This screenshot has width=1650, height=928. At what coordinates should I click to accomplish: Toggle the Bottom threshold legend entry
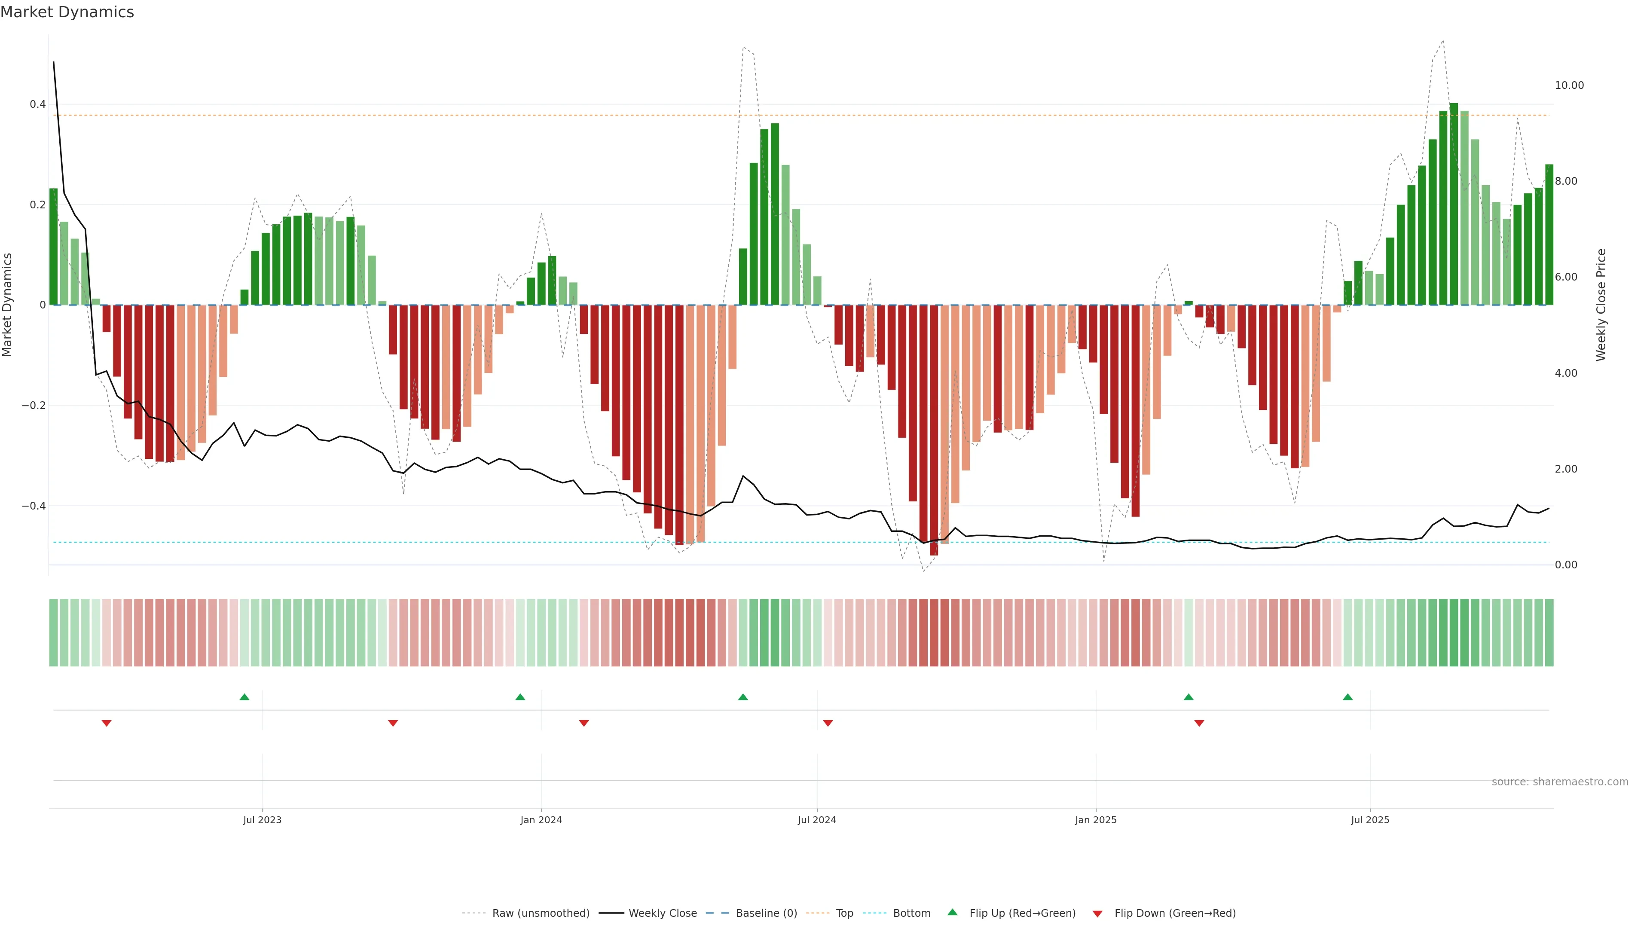pyautogui.click(x=911, y=913)
